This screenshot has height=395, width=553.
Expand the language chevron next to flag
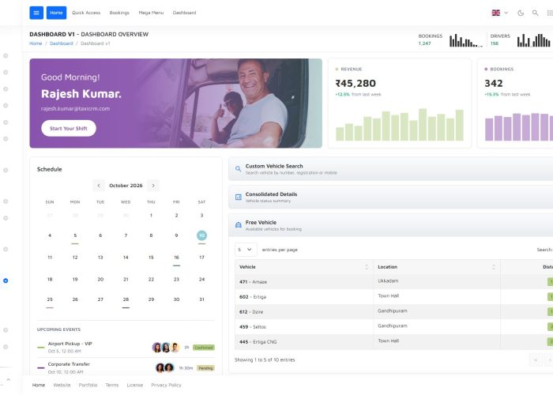tap(506, 13)
